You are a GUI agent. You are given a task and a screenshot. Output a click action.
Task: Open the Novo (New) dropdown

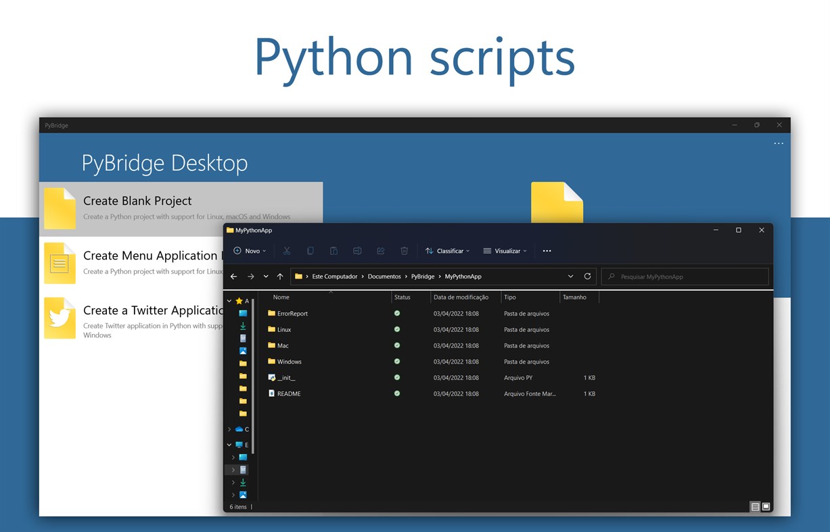point(250,251)
